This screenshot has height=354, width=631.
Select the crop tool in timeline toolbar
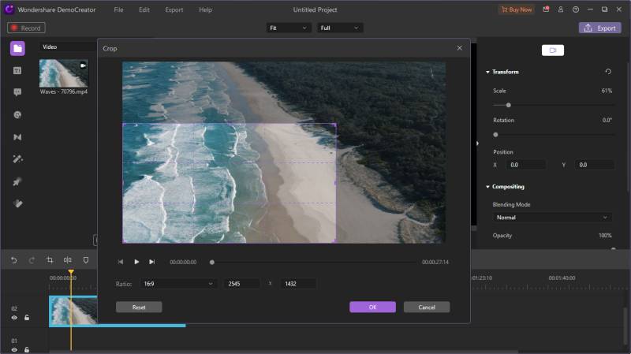[50, 260]
